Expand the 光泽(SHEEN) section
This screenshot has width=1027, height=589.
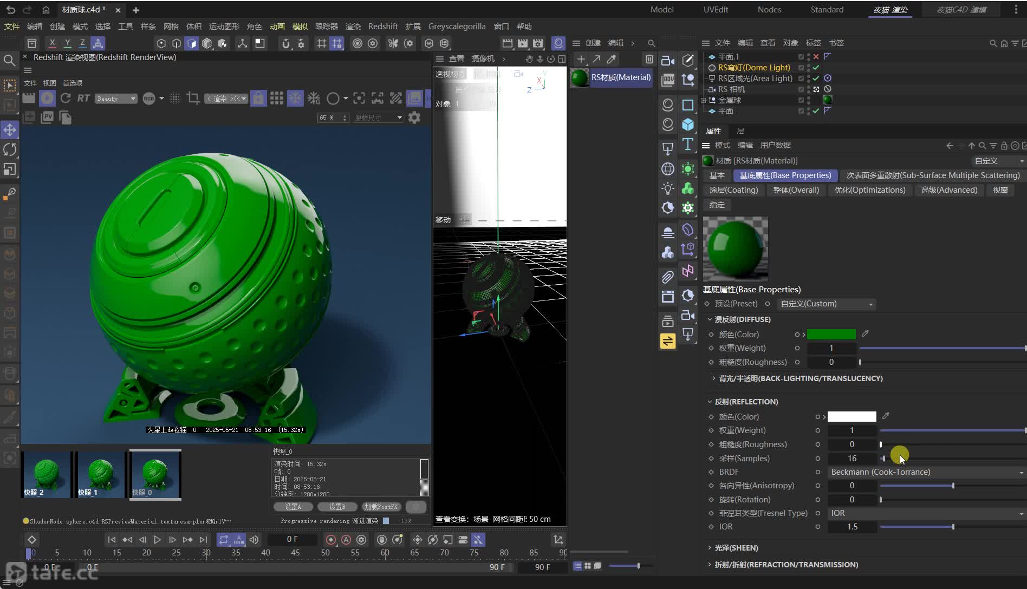pos(710,548)
